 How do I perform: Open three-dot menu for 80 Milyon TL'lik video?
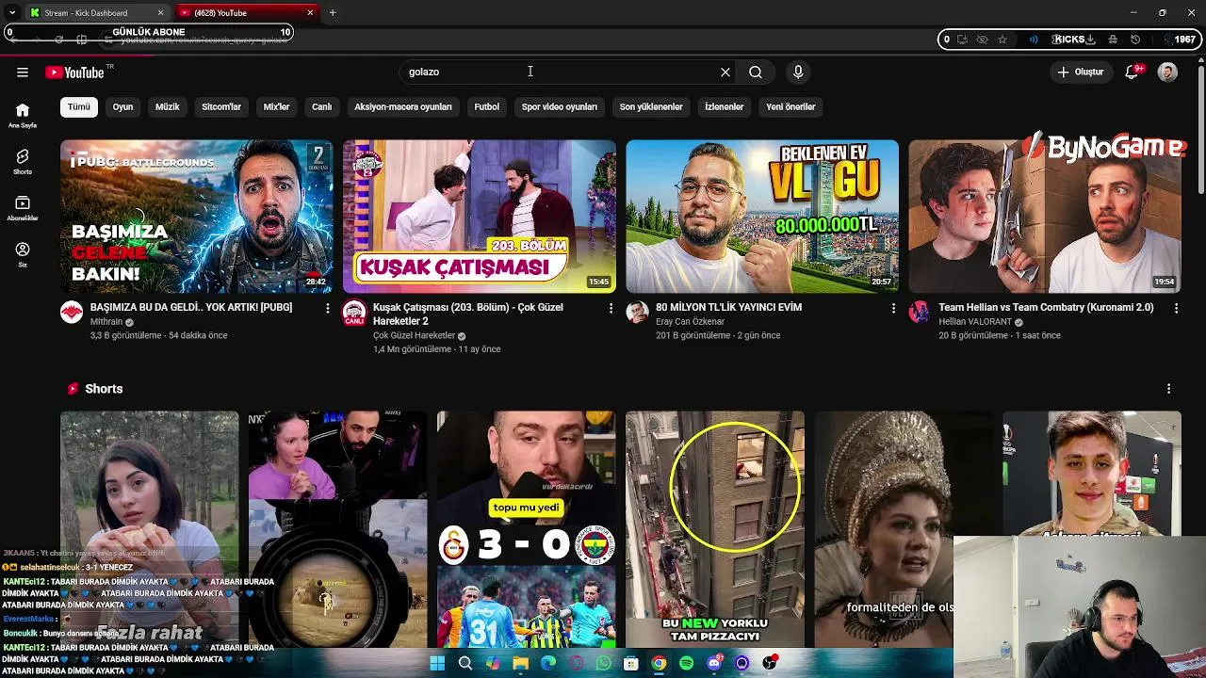893,308
